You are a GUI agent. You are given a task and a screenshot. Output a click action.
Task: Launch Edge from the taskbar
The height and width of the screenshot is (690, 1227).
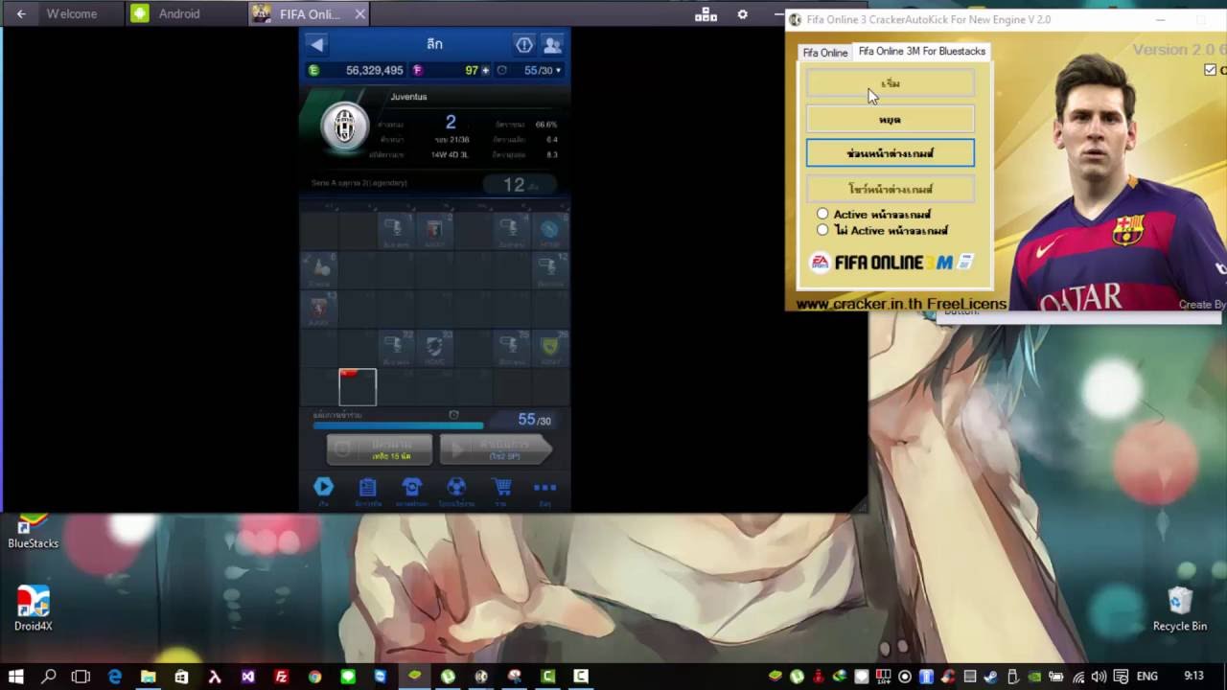click(115, 677)
